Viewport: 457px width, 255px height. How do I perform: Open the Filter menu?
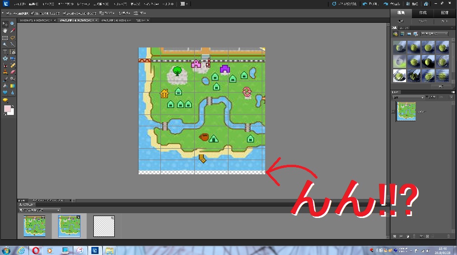[x=120, y=4]
